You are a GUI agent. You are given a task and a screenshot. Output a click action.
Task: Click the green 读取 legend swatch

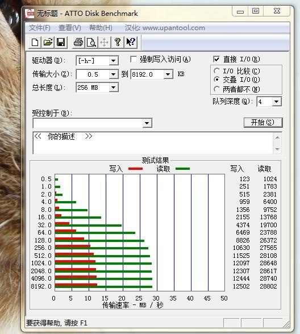pyautogui.click(x=182, y=169)
